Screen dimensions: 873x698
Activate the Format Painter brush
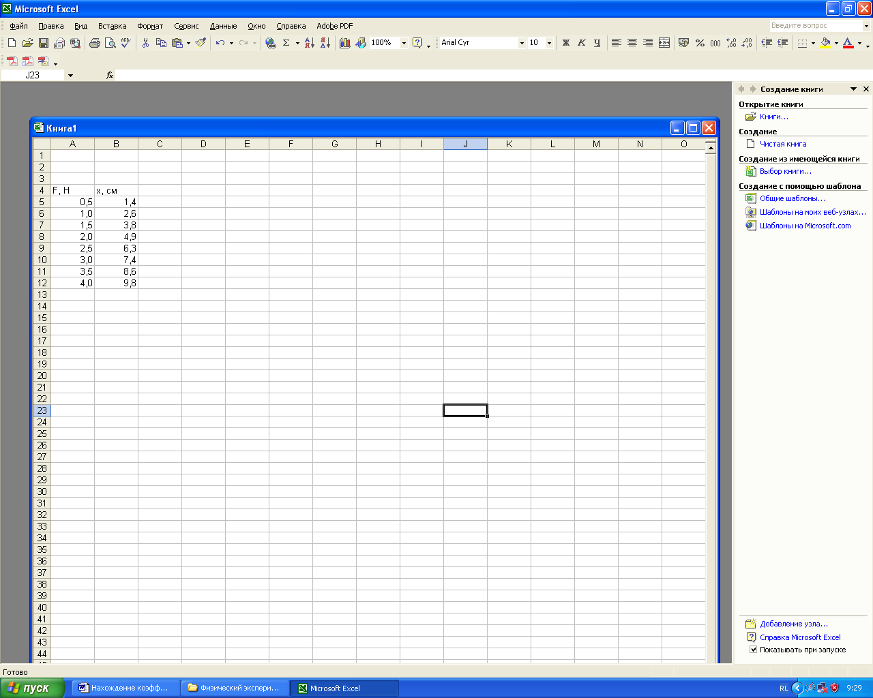[x=201, y=43]
